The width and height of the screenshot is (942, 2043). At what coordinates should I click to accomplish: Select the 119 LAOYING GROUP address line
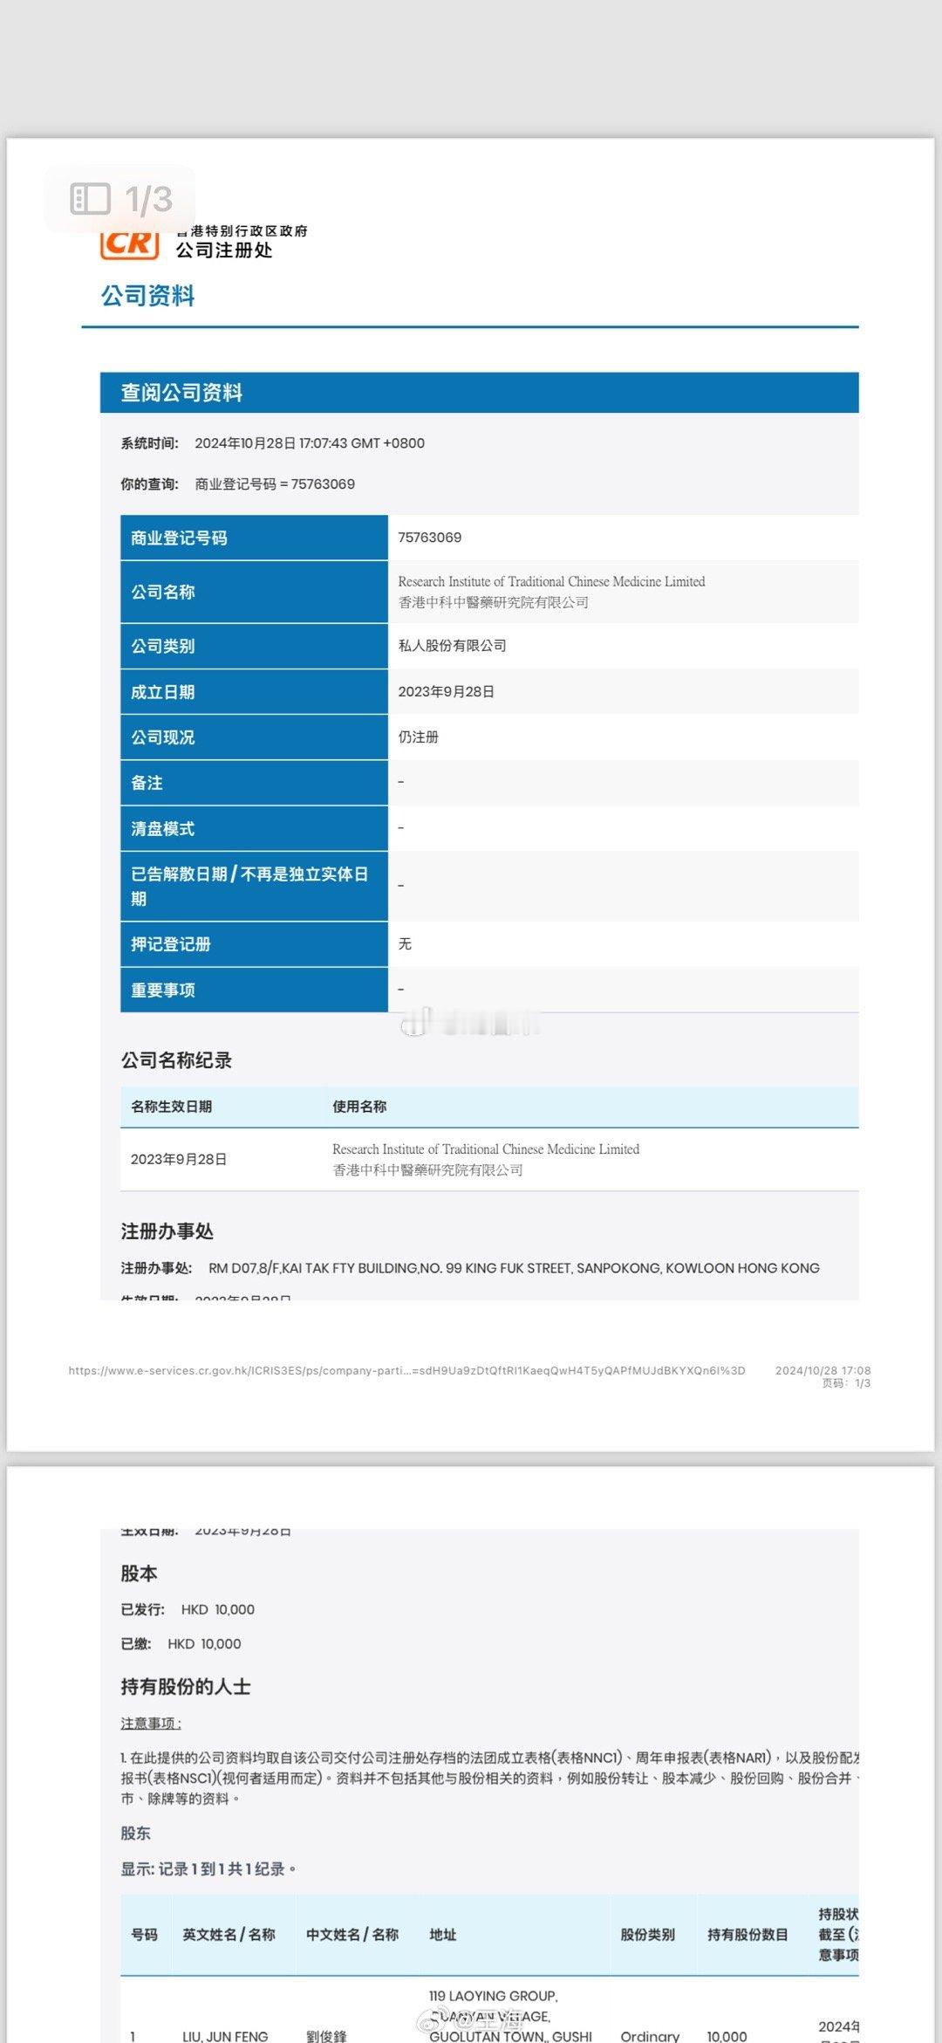coord(494,1996)
